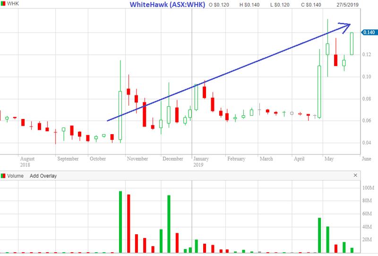Click the 0.12 price axis label

(x=367, y=54)
